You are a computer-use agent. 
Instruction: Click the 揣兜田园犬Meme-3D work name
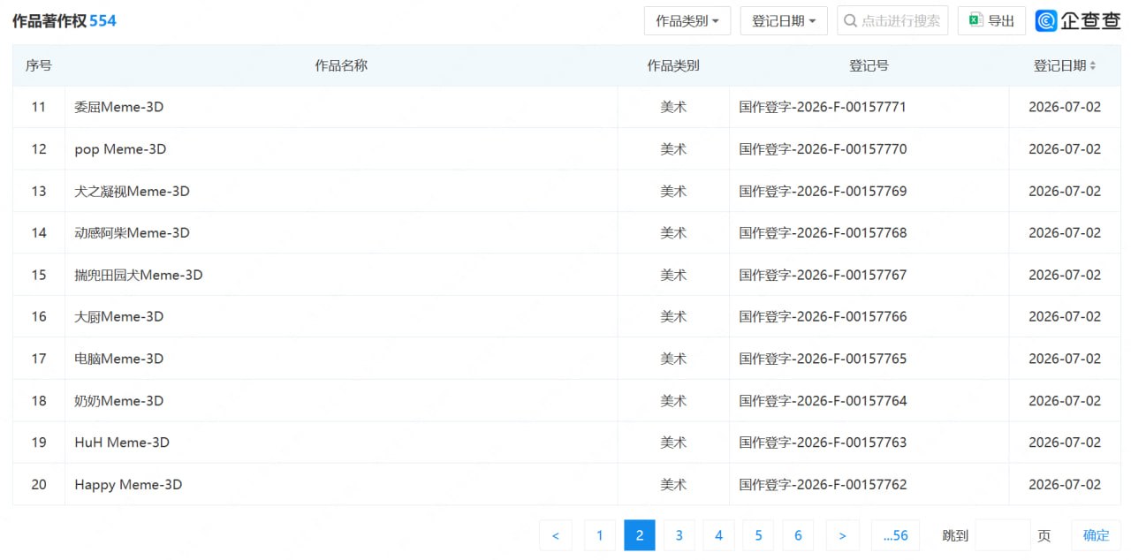[139, 275]
